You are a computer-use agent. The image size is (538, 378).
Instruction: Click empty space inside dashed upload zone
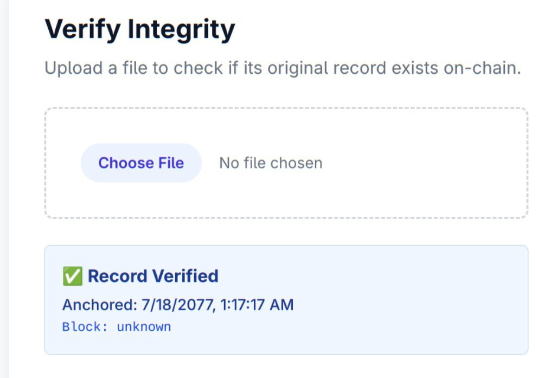(423, 163)
